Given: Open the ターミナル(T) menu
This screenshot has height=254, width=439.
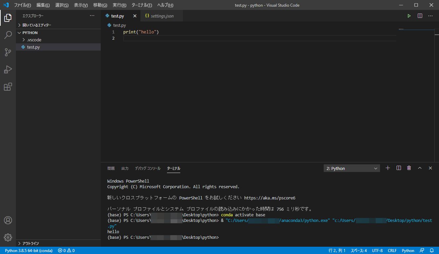Looking at the screenshot, I should (142, 5).
